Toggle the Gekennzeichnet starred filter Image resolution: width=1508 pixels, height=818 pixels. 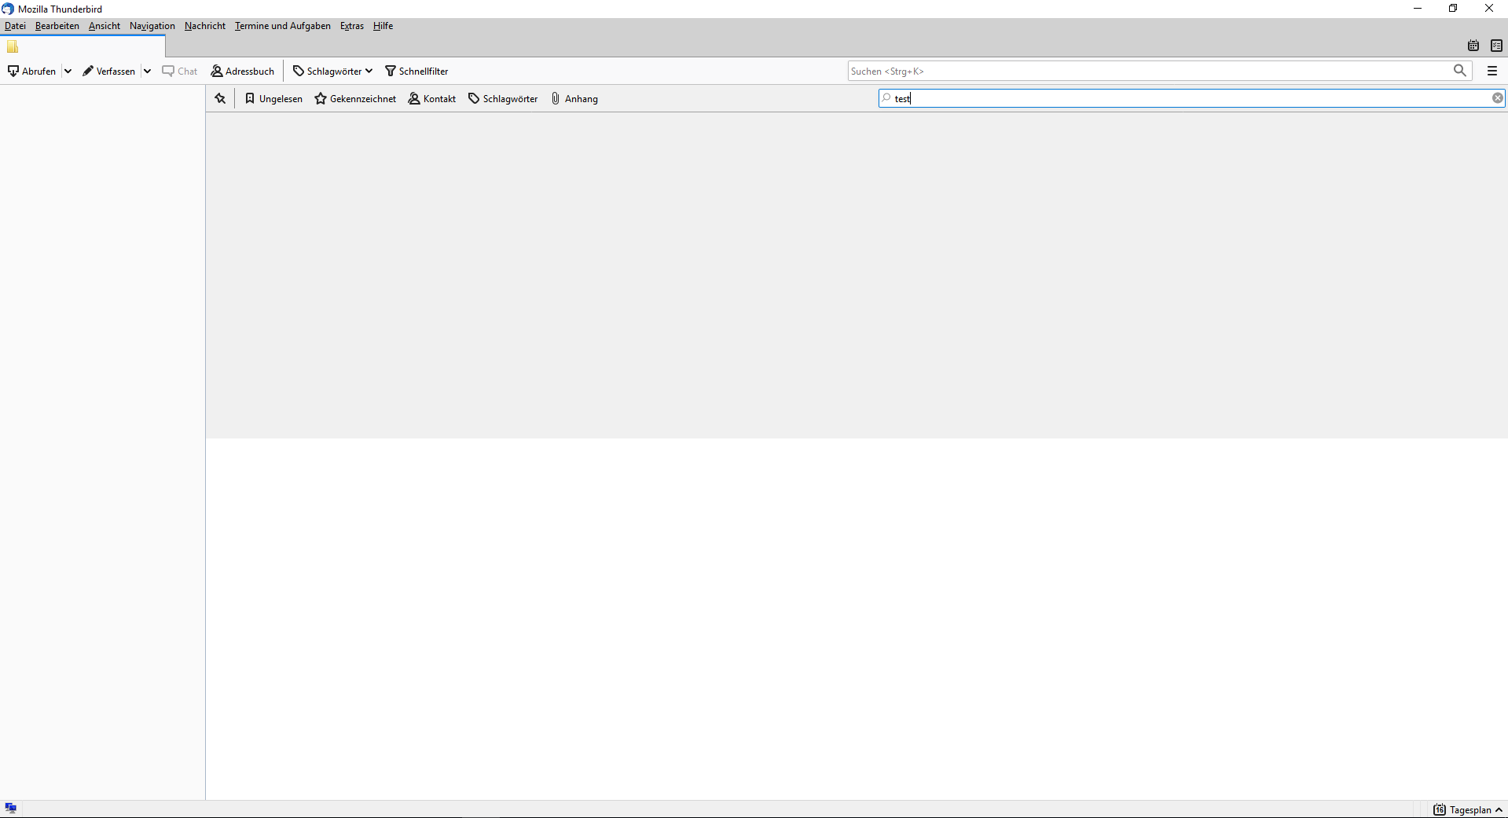(x=355, y=98)
